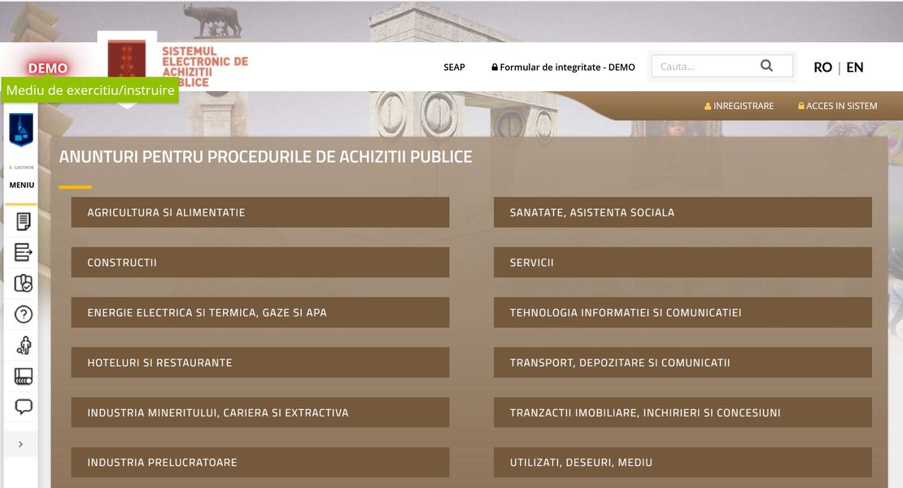
Task: Click the INREGISTRARE link
Action: 739,106
